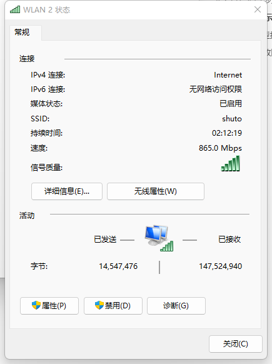Run diagnostics with 诊断(G) button
272x364 pixels.
[x=176, y=306]
